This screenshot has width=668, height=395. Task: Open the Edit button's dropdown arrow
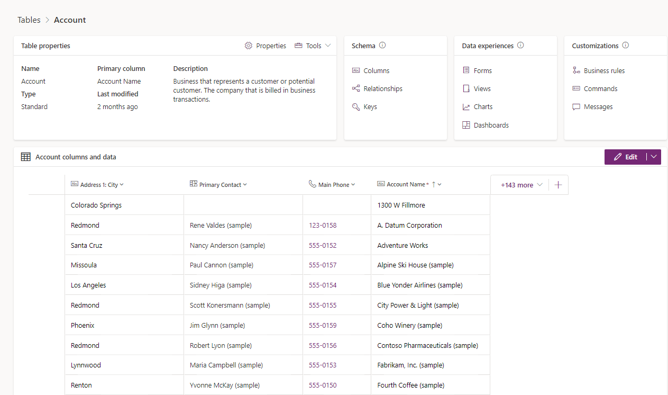[x=654, y=157]
